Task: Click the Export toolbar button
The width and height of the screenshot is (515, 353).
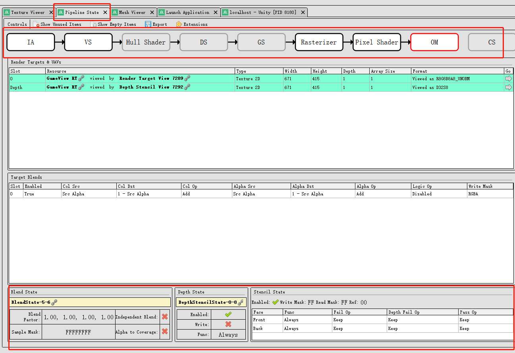Action: 156,24
